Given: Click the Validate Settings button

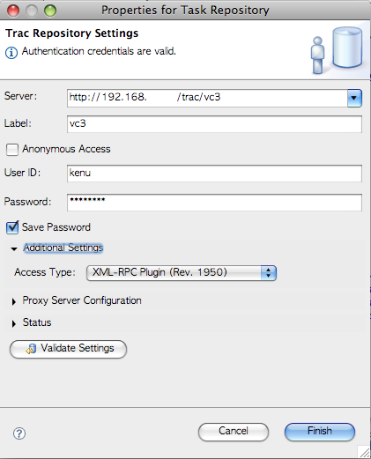Looking at the screenshot, I should [x=68, y=349].
